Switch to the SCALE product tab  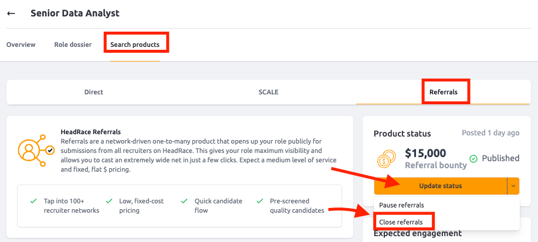[x=268, y=92]
